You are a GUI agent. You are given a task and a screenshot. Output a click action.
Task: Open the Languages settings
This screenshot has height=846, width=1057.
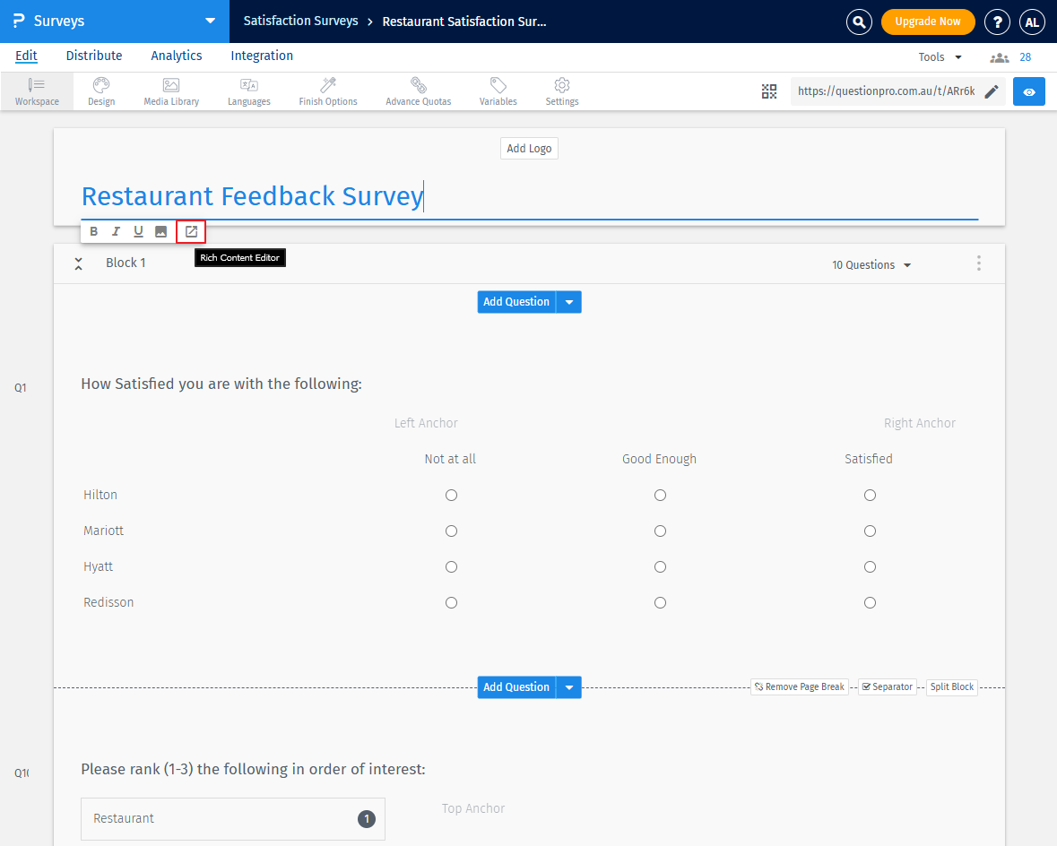pos(248,91)
